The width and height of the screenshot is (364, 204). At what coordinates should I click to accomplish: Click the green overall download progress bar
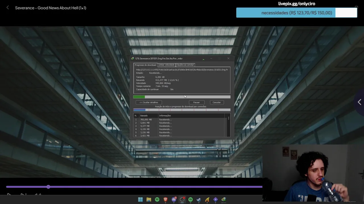point(182,97)
